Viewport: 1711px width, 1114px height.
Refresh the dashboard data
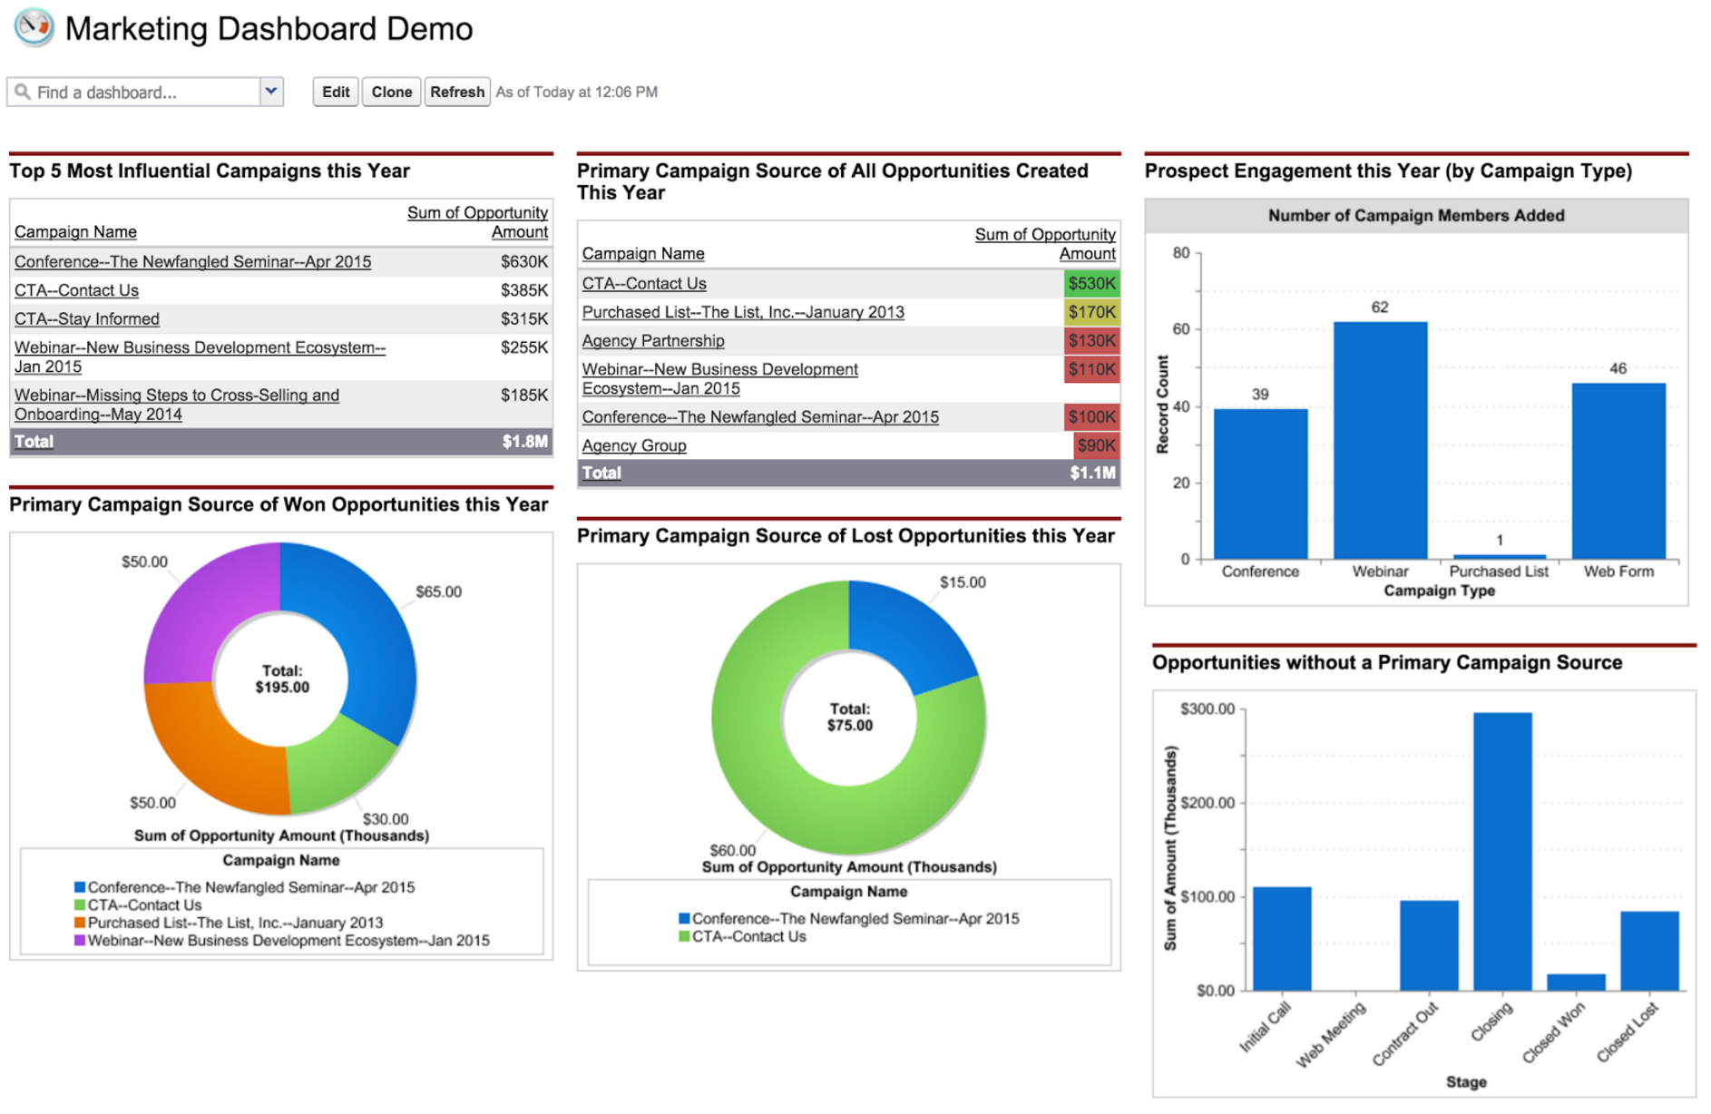(456, 92)
